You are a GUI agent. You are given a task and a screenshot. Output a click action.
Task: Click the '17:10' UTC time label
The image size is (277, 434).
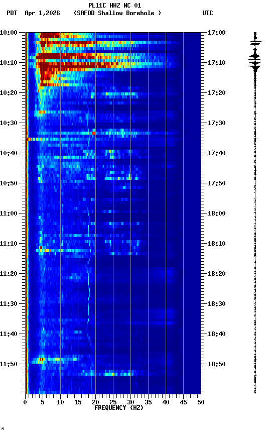[217, 63]
